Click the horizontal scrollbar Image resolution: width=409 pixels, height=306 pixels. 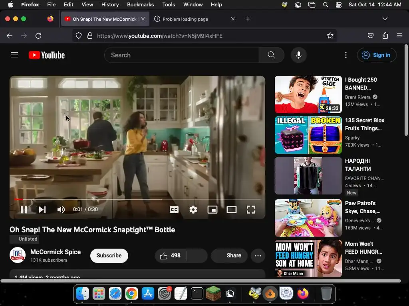tap(201, 281)
